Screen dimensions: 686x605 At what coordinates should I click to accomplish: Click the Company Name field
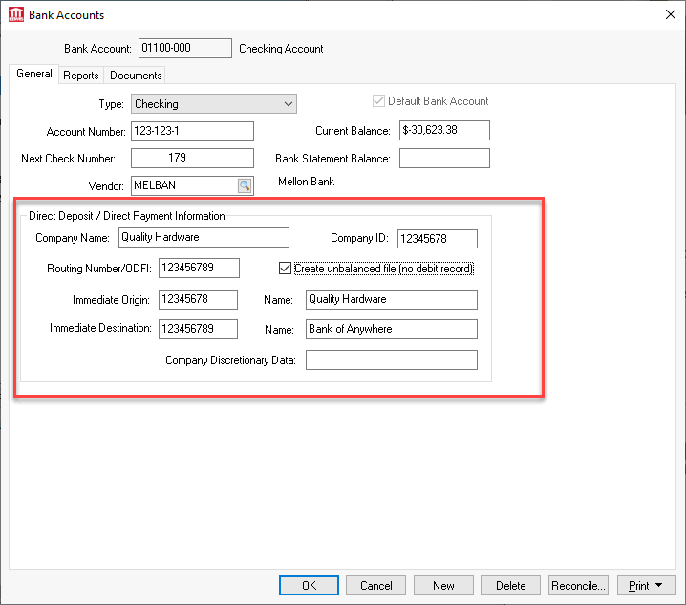(204, 237)
